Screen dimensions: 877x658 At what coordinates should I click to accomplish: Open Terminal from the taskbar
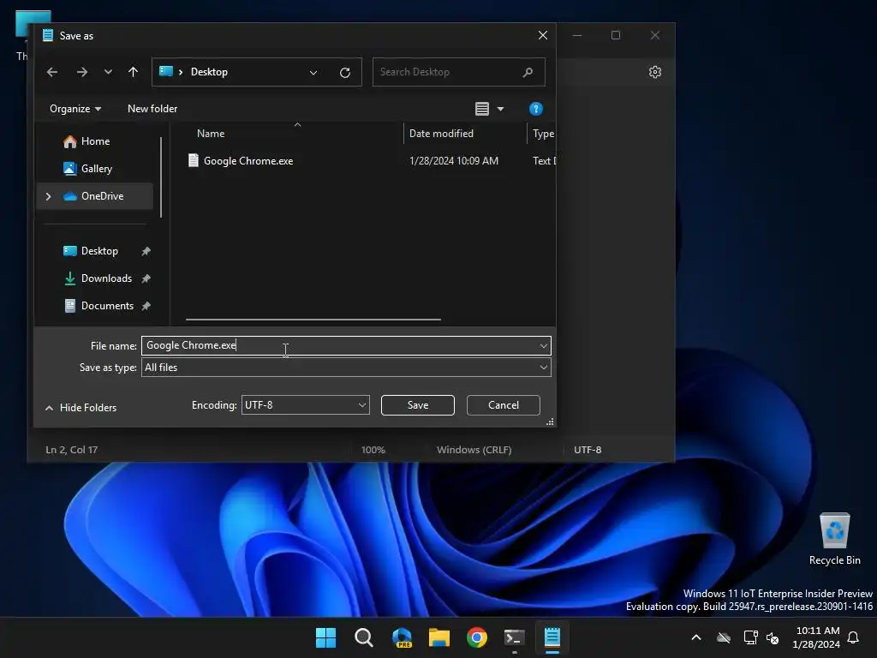pyautogui.click(x=515, y=637)
